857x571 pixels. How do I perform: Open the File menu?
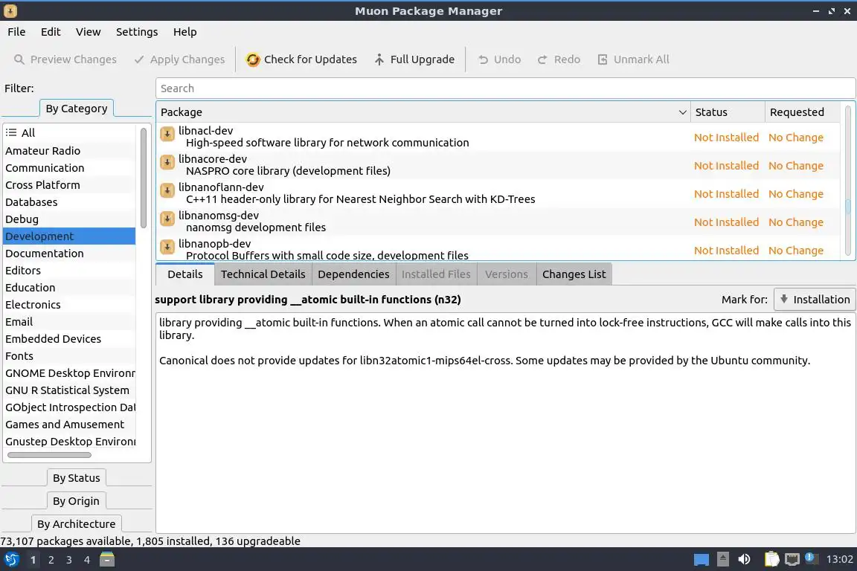tap(16, 32)
